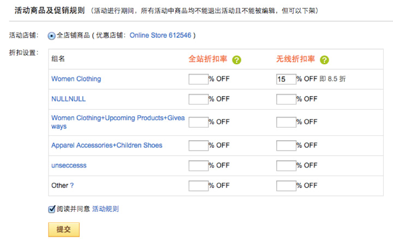Select the 全店铺商品 radio button

[x=52, y=36]
